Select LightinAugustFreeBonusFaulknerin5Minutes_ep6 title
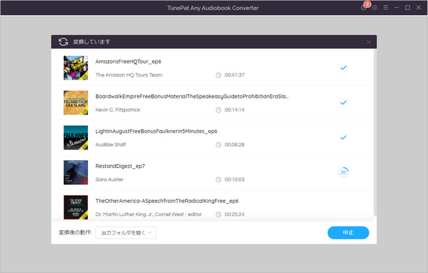Viewport: 428px width, 273px height. (x=156, y=131)
